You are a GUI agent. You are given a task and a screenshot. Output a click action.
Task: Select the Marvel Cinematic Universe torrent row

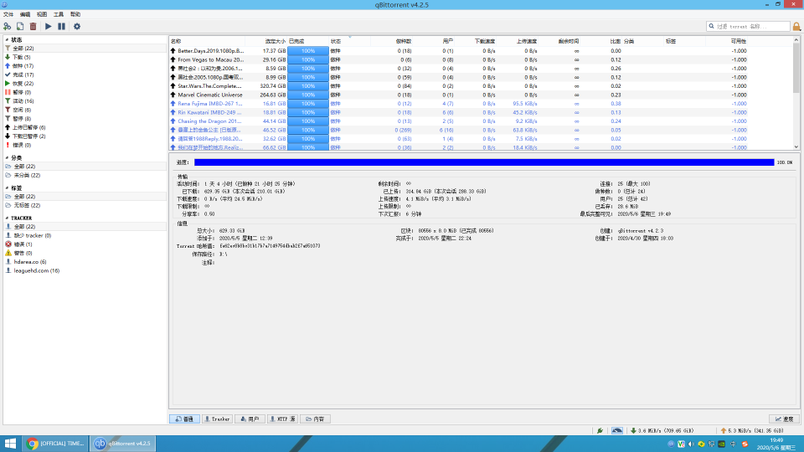[x=481, y=95]
